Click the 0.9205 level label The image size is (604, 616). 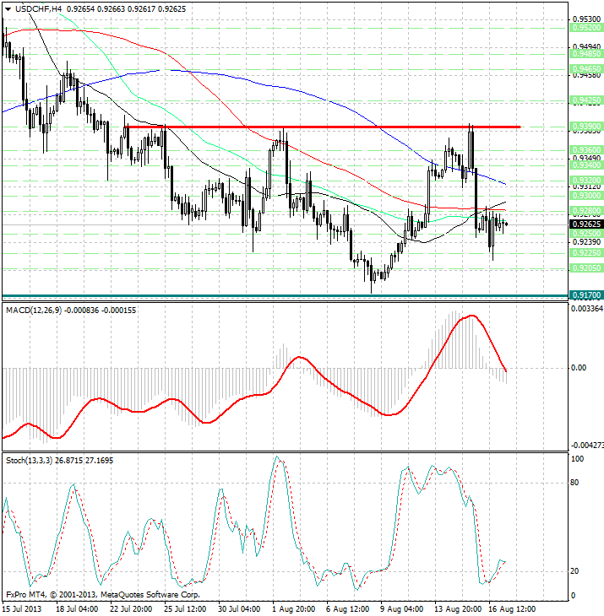coord(585,268)
